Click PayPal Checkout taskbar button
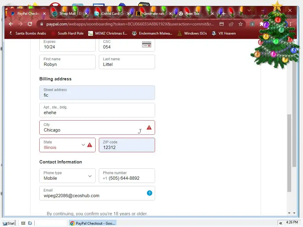The width and height of the screenshot is (303, 227). click(x=93, y=223)
